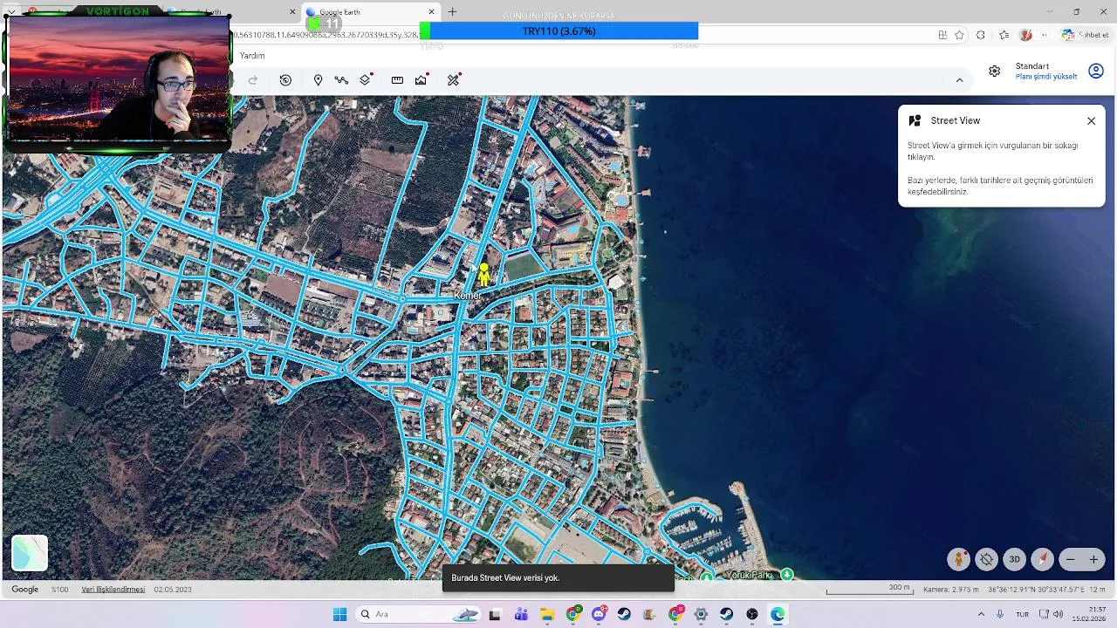Open the crossed tools icon in toolbar
The width and height of the screenshot is (1117, 628).
click(x=454, y=80)
